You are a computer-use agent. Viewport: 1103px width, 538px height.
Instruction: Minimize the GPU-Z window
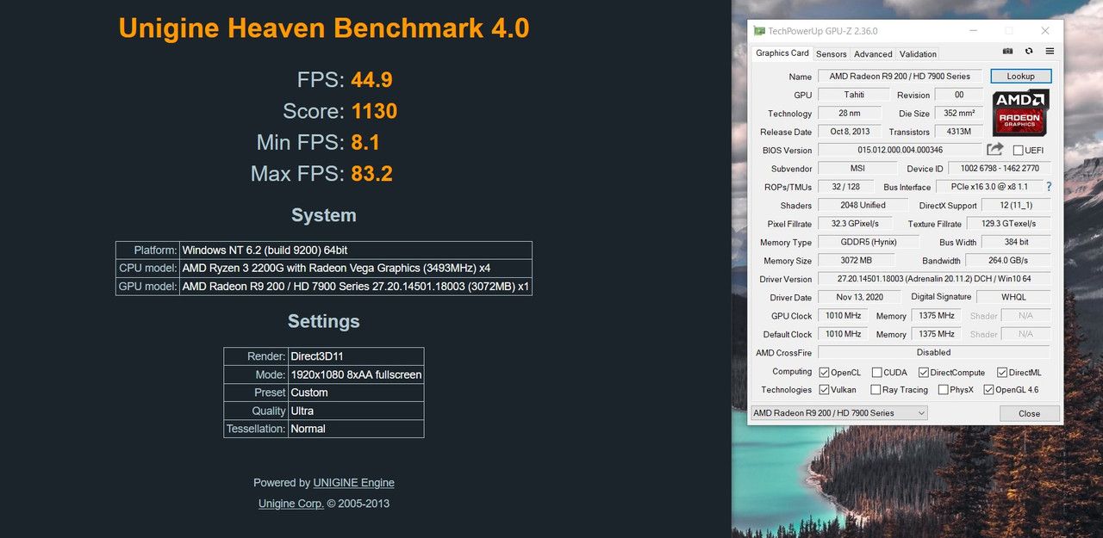[974, 31]
